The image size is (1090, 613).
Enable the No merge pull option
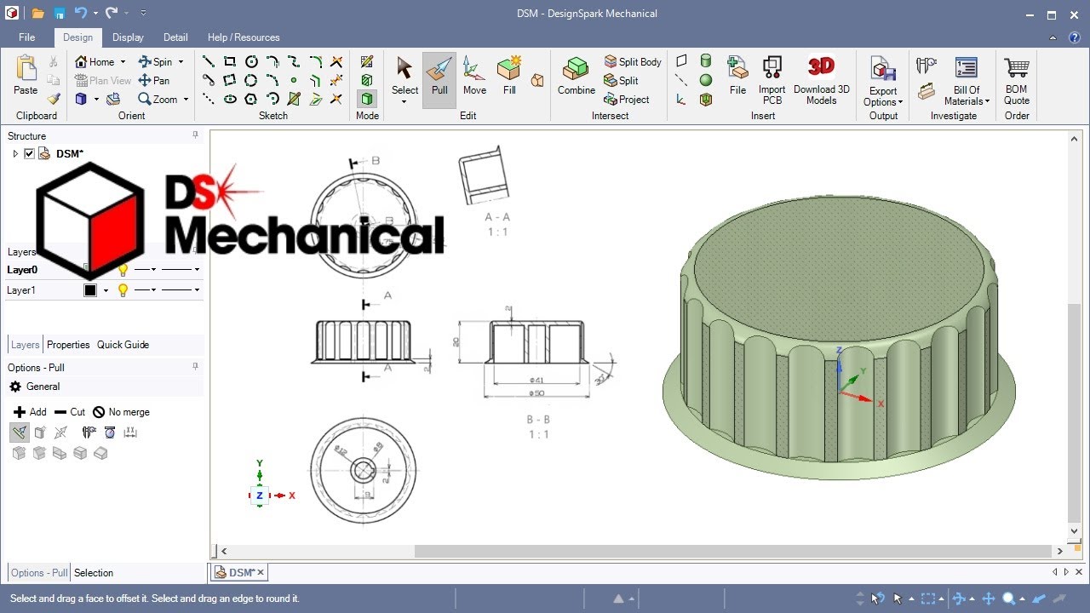[121, 412]
